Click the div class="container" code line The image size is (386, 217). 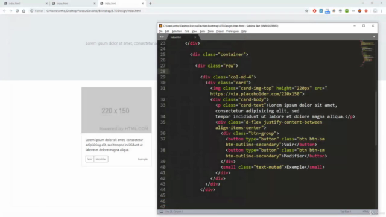(219, 55)
